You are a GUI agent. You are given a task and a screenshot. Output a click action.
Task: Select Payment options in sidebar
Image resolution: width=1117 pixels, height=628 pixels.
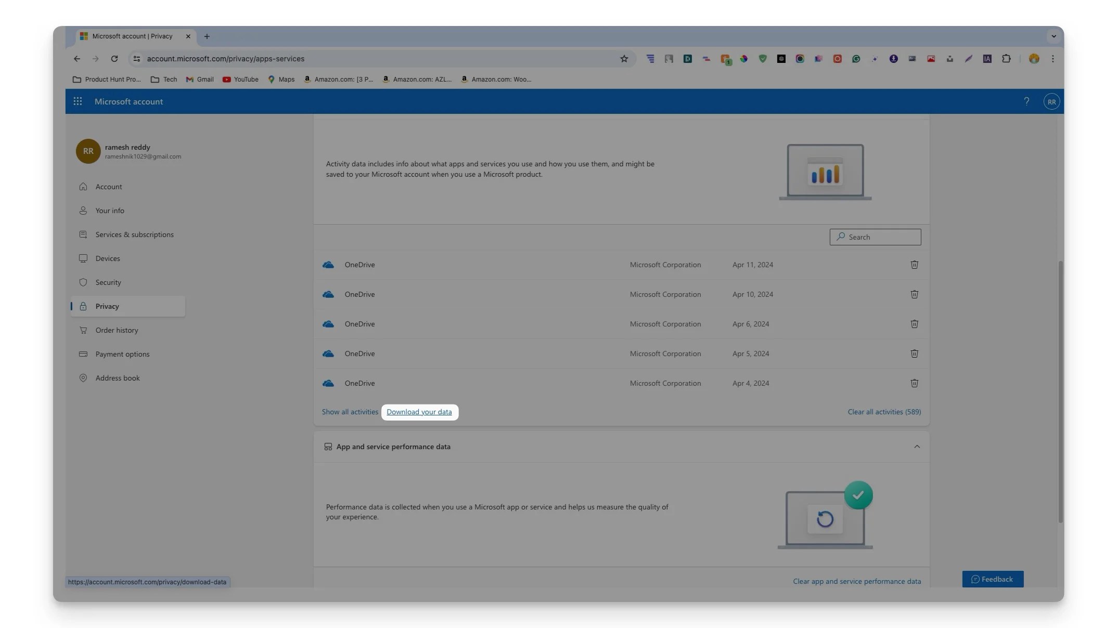(x=122, y=354)
